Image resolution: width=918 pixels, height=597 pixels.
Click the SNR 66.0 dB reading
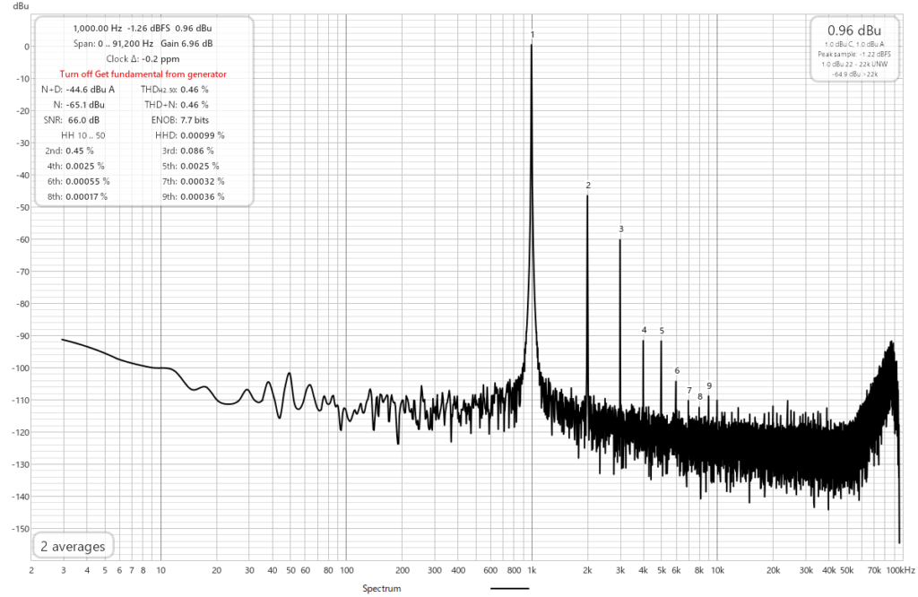pyautogui.click(x=72, y=119)
